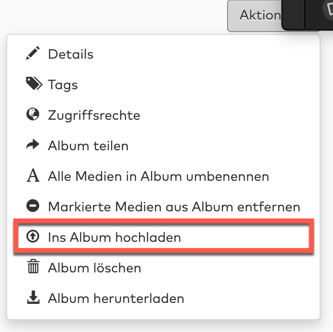
Task: Click the trash can icon
Action: tap(32, 268)
